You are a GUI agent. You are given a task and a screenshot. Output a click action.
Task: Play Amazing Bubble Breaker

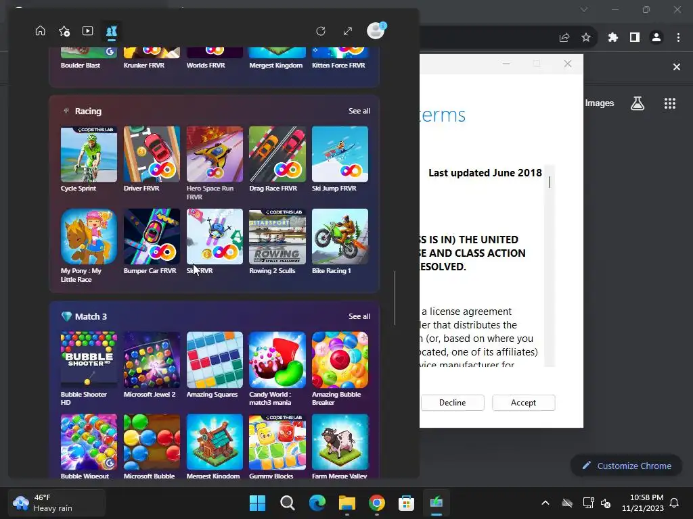pyautogui.click(x=340, y=360)
